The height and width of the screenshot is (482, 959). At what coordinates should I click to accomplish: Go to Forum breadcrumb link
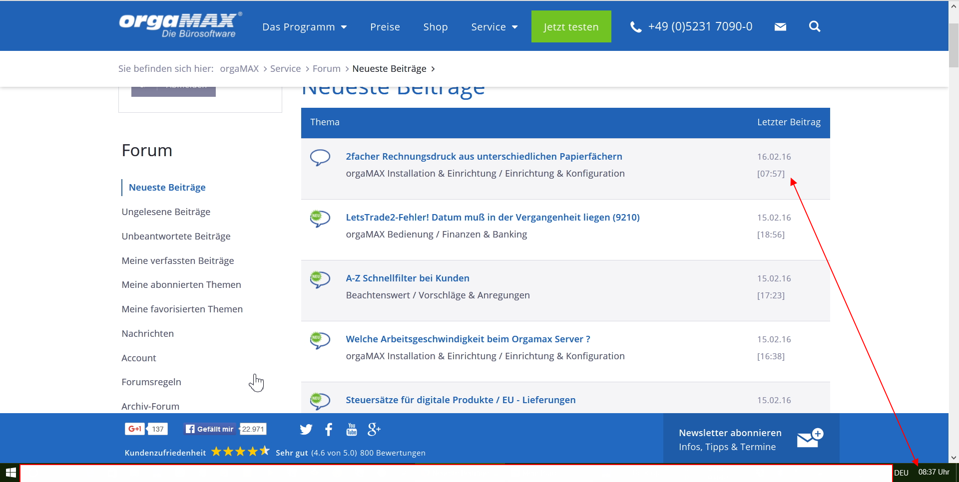[327, 69]
